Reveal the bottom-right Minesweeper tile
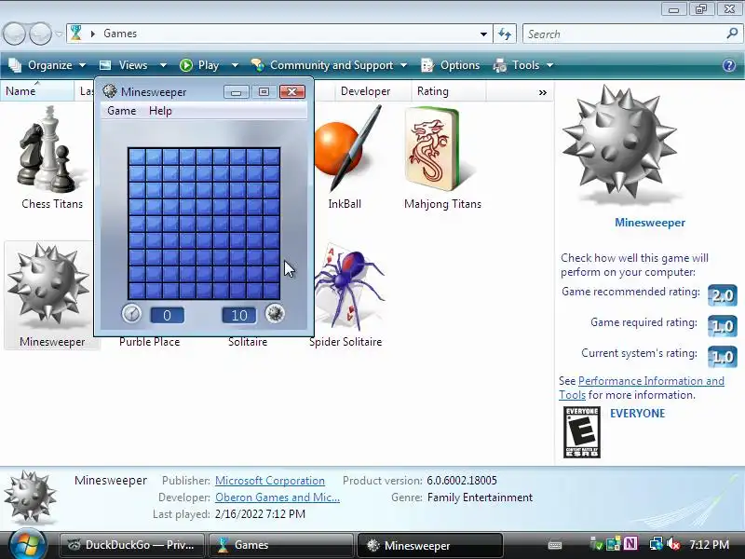 (271, 291)
